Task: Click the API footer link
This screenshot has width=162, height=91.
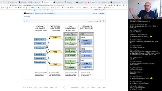Action: [88, 87]
